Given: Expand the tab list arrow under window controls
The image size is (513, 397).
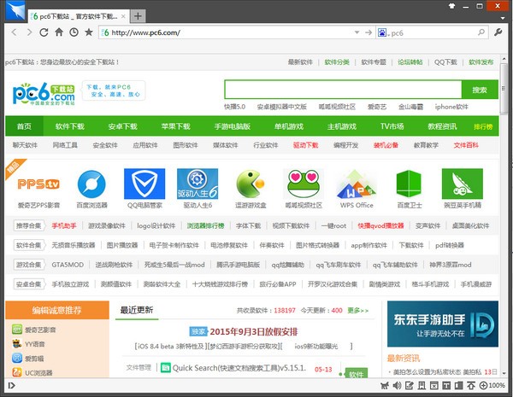Looking at the screenshot, I should pos(503,18).
